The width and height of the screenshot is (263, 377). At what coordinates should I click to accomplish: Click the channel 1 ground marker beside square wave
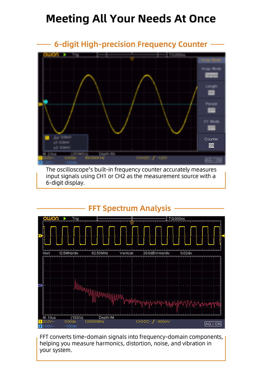tap(40, 236)
